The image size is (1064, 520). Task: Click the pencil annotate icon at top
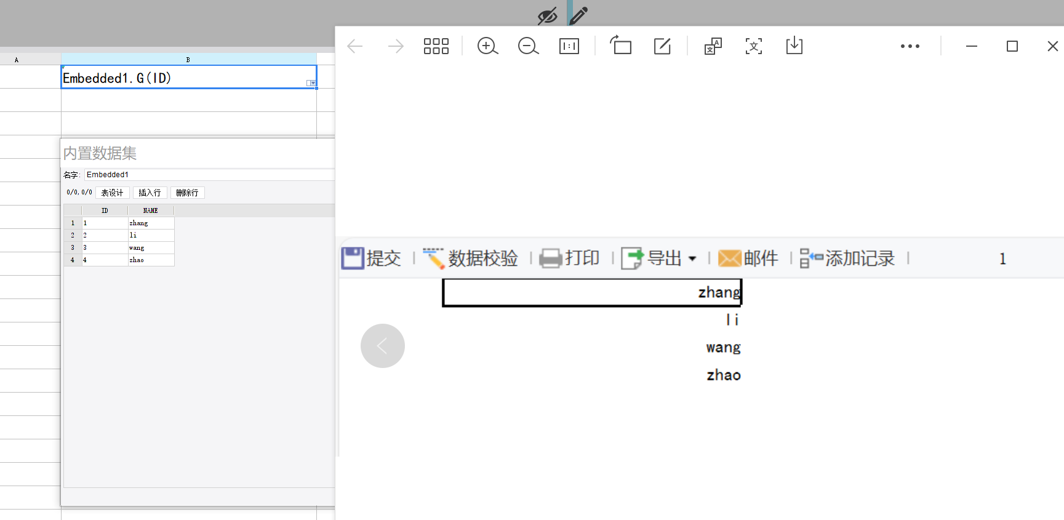578,15
